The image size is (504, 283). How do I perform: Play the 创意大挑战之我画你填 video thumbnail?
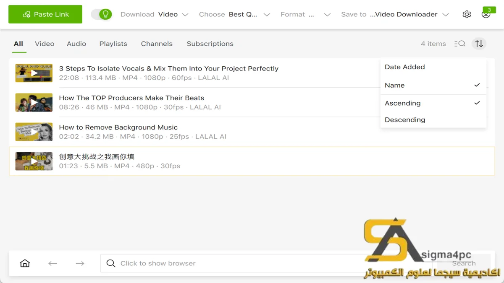34,161
